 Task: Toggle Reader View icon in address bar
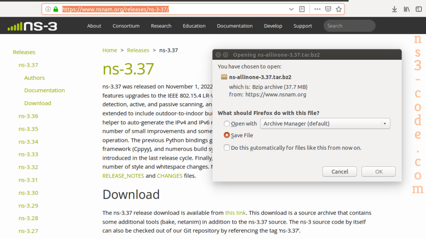click(302, 9)
